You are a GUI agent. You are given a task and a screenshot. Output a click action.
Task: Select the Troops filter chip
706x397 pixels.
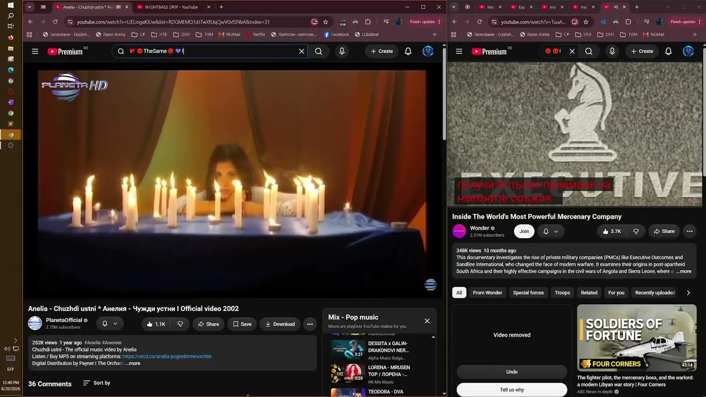pyautogui.click(x=563, y=293)
